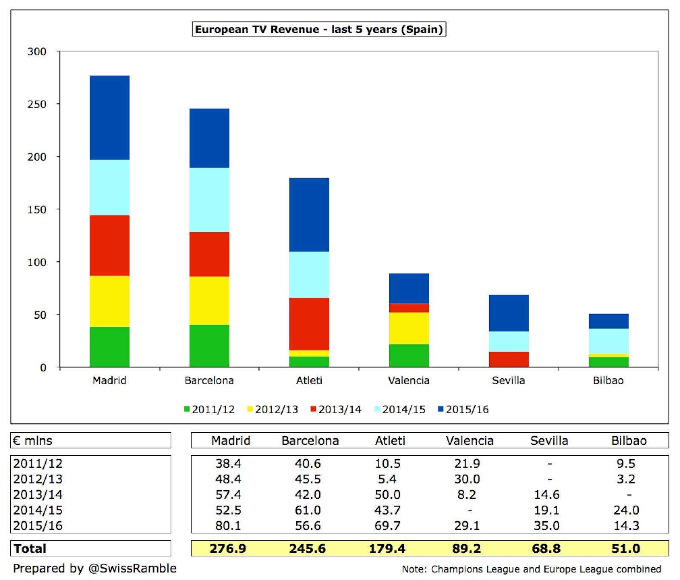Viewport: 680px width, 580px height.
Task: Select Valencia's yellow 2012/13 bar segment
Action: (x=409, y=328)
